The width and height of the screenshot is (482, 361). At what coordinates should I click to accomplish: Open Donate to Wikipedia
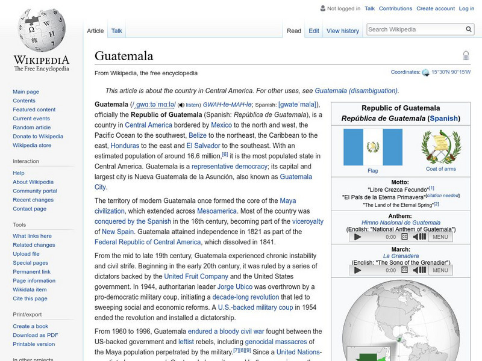pyautogui.click(x=38, y=137)
